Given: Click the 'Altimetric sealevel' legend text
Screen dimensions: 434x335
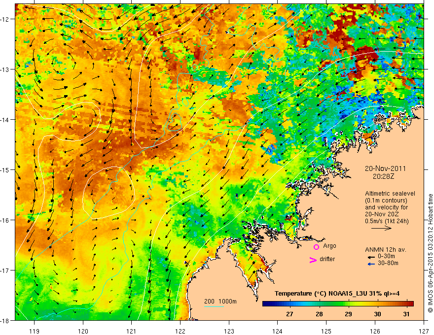Looking at the screenshot, I should point(390,194).
